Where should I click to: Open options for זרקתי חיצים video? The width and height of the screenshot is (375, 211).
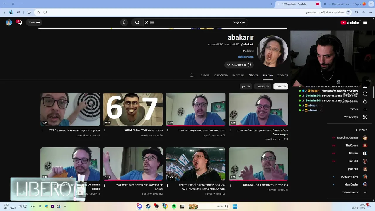42,131
